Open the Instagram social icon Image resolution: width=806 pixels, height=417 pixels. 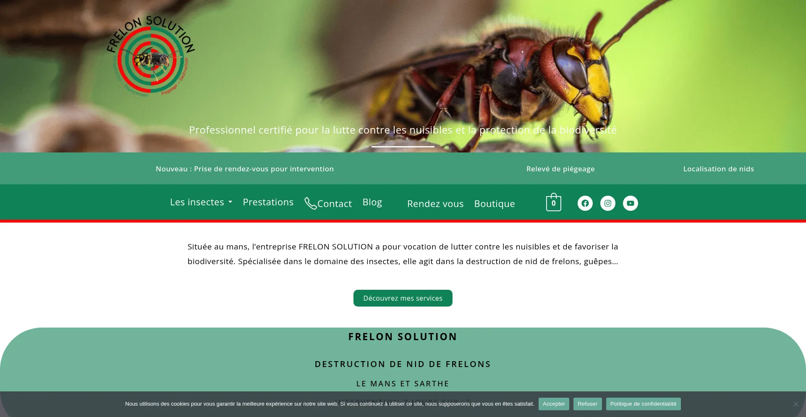coord(607,203)
